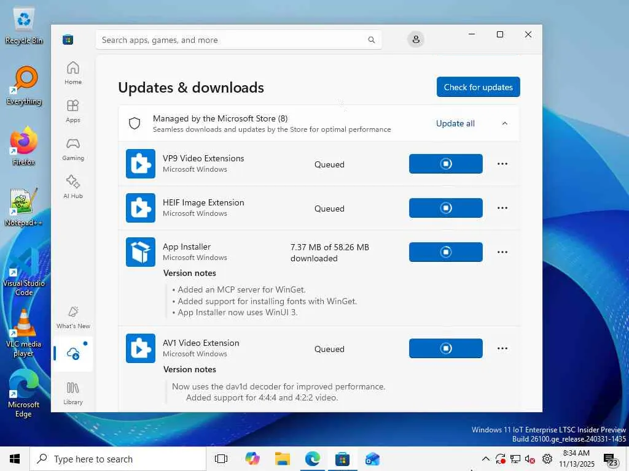Select the App Installer title text
The width and height of the screenshot is (629, 471).
[187, 247]
